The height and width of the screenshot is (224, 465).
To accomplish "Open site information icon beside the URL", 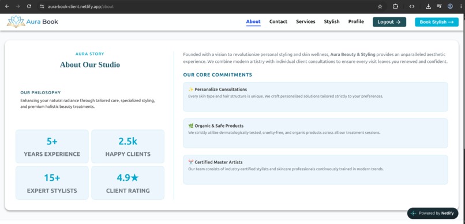I will (x=42, y=6).
